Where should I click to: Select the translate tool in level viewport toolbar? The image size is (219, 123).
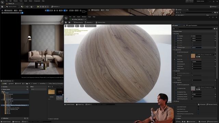pyautogui.click(x=48, y=10)
